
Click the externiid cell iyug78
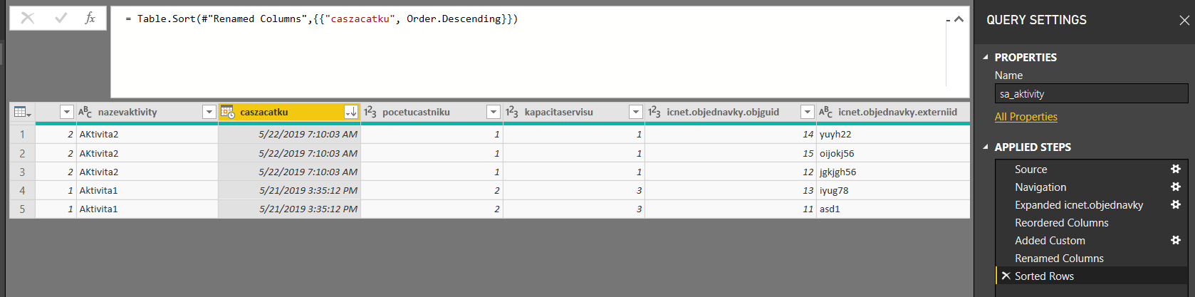coord(893,190)
